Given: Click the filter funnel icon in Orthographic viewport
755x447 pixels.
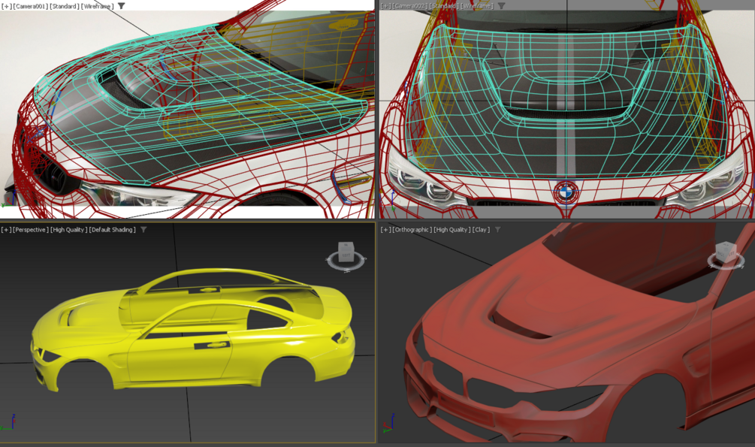Looking at the screenshot, I should point(497,230).
